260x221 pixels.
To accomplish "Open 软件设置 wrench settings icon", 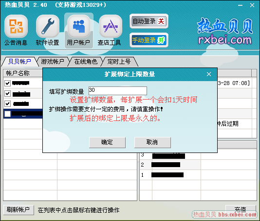I will pos(48,30).
